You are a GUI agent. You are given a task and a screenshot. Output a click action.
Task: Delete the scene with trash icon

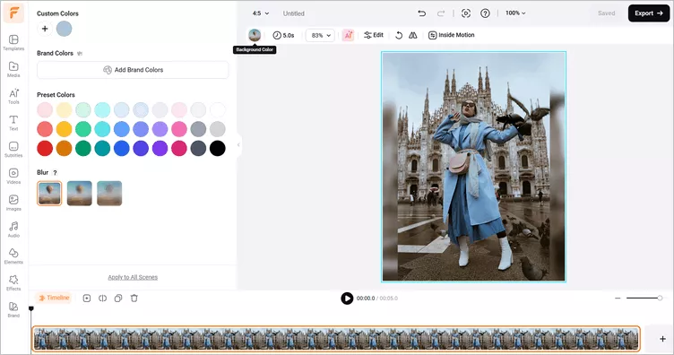[x=134, y=299]
